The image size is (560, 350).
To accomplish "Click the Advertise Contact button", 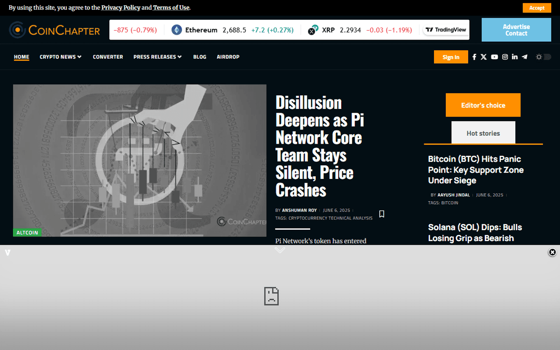I will point(516,30).
